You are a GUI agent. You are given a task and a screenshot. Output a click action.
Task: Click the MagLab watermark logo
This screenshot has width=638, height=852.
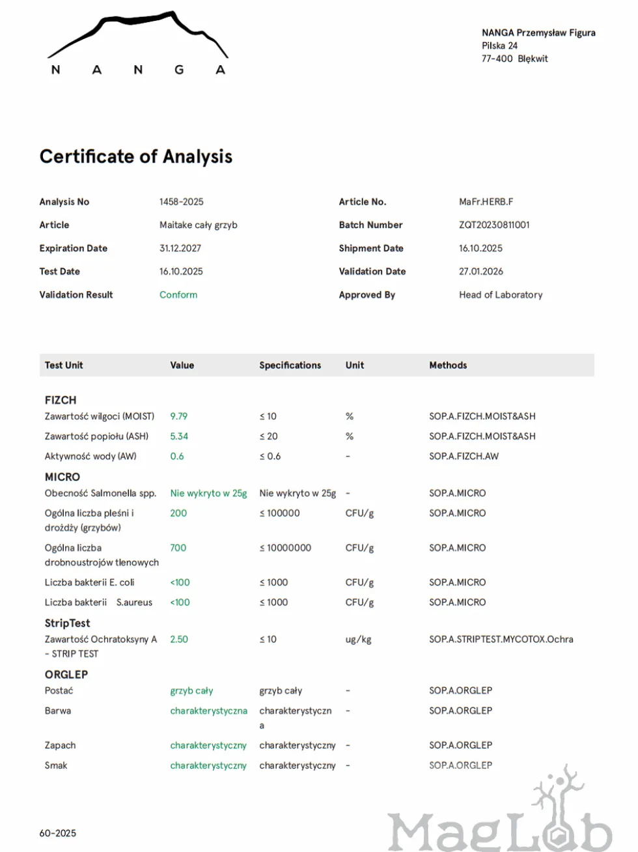click(x=500, y=810)
